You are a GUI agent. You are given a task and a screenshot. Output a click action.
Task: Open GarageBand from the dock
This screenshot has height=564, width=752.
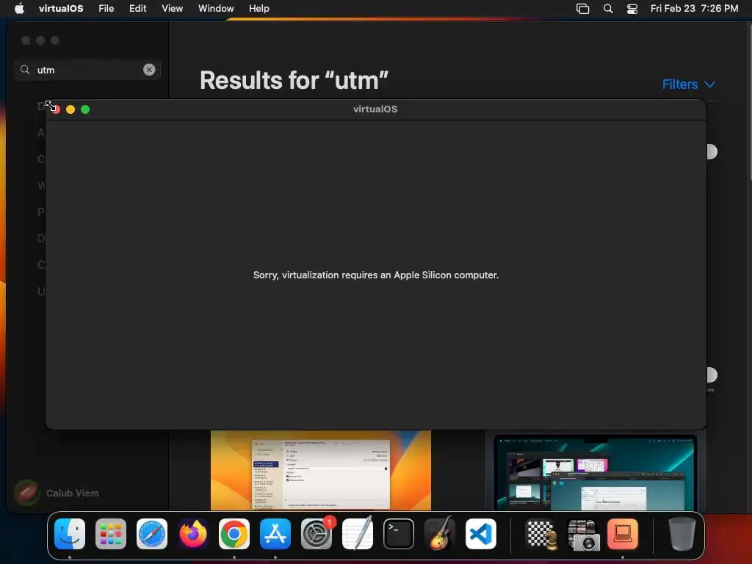click(440, 534)
